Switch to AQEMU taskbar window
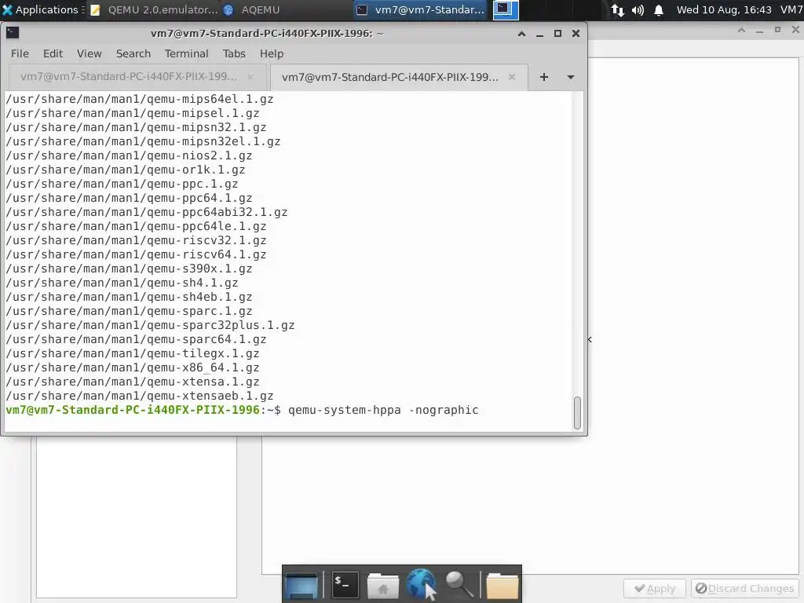This screenshot has height=603, width=804. pos(252,9)
